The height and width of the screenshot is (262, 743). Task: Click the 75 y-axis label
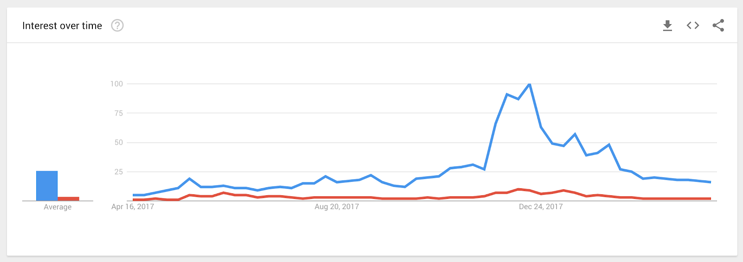118,113
